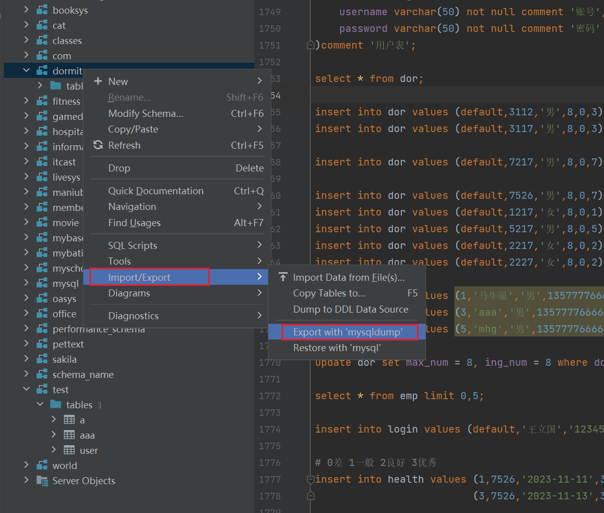604x513 pixels.
Task: Expand the 'aaa' table node
Action: click(54, 435)
